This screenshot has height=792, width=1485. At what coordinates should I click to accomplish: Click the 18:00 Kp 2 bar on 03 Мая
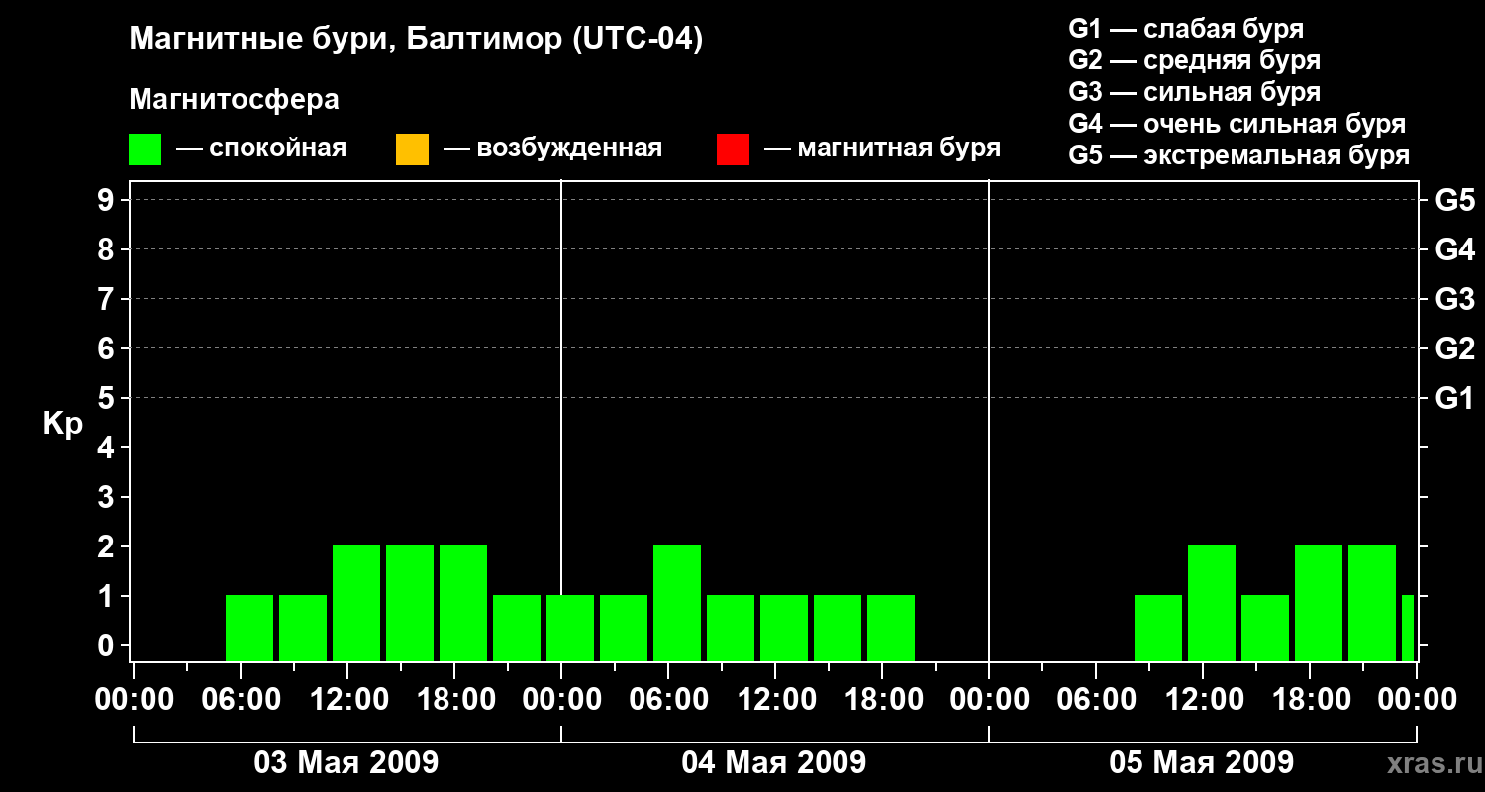point(463,603)
